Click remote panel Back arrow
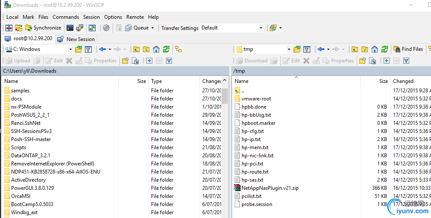 point(321,49)
